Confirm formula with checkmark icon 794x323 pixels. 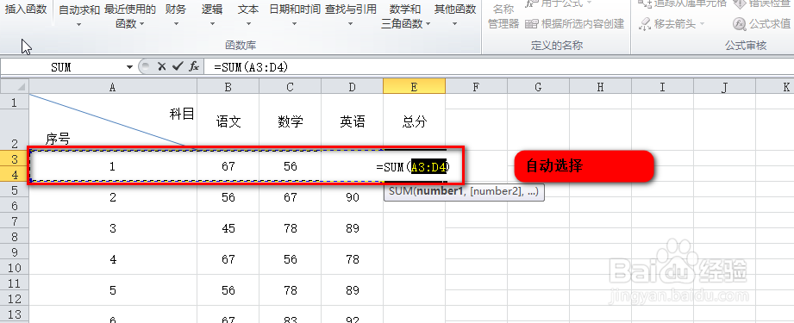[x=178, y=66]
